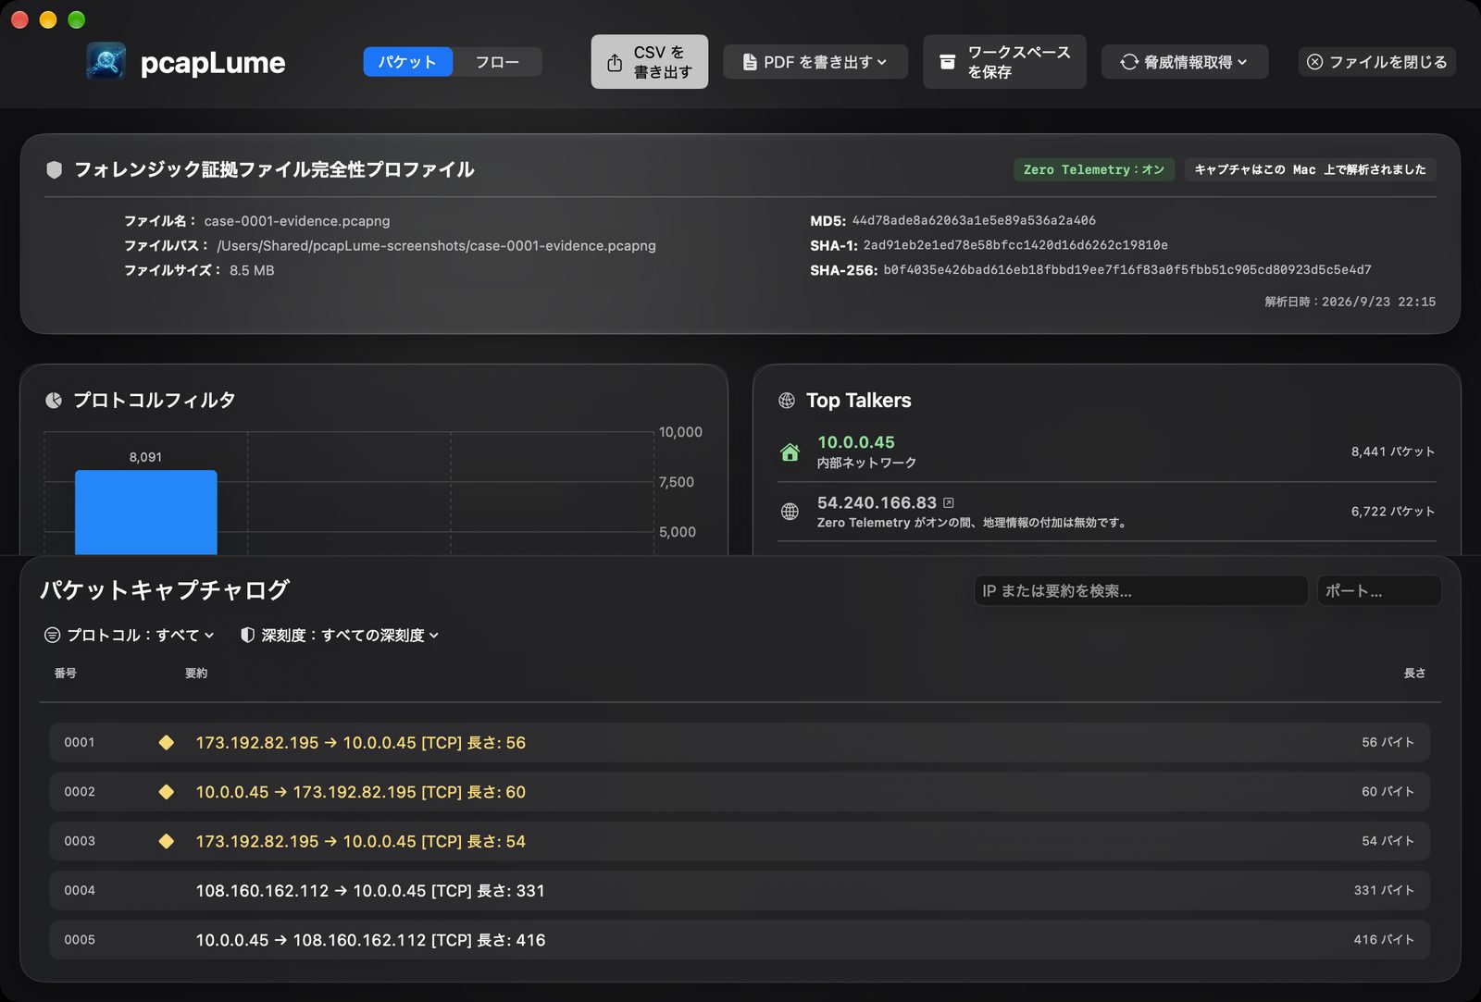Focus the ポート filter field
The image size is (1481, 1002).
[1379, 590]
